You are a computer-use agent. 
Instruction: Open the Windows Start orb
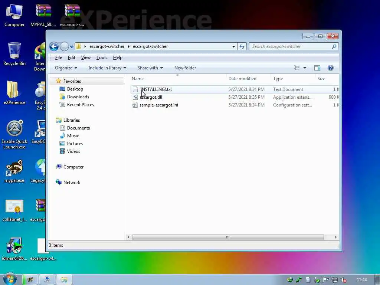[x=10, y=279]
